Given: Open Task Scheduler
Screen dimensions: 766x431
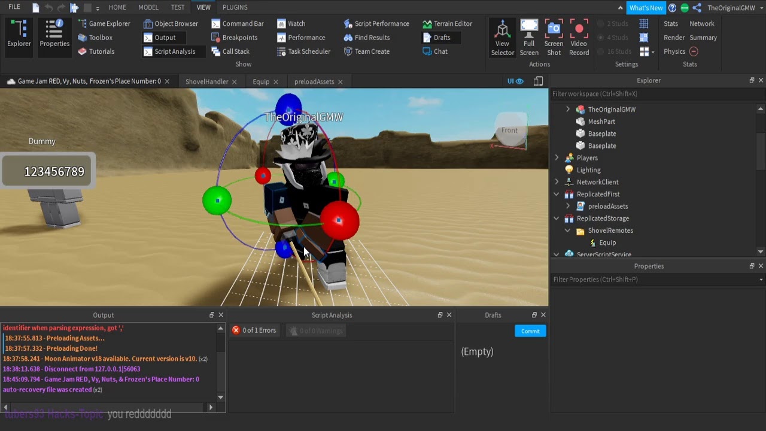Looking at the screenshot, I should pyautogui.click(x=303, y=51).
